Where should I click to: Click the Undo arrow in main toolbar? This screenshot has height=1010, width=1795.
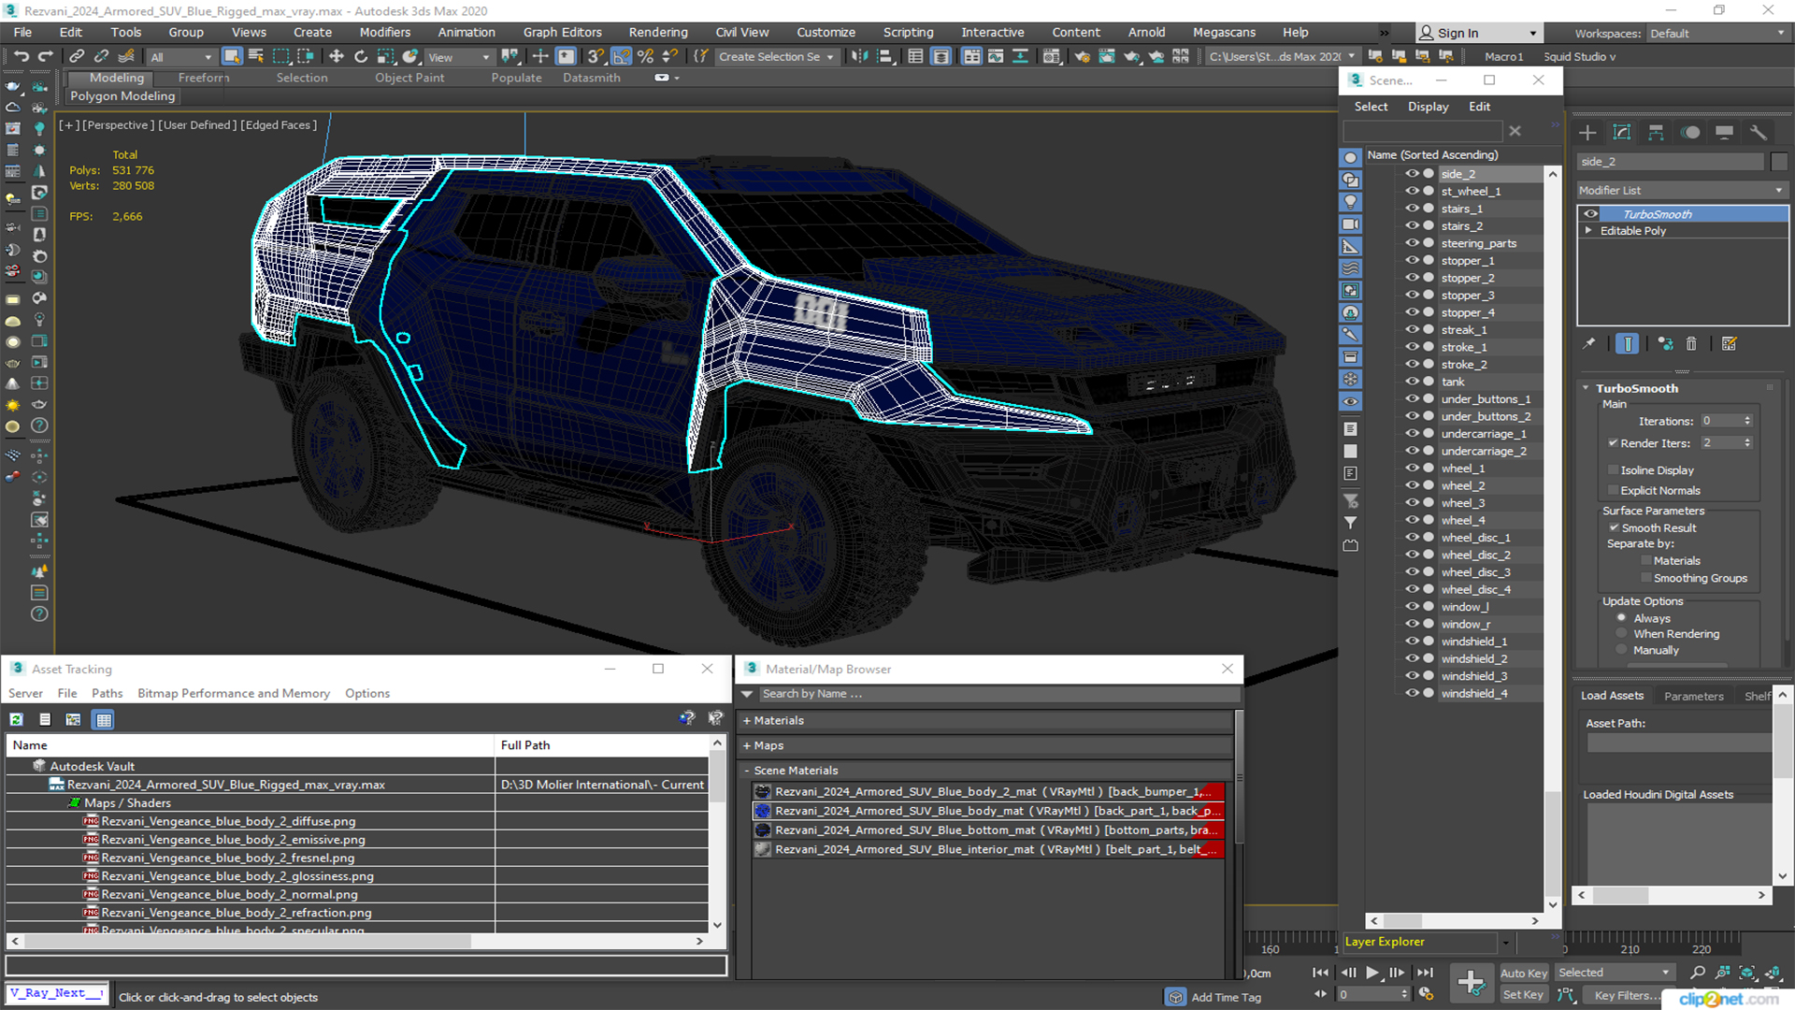coord(21,56)
